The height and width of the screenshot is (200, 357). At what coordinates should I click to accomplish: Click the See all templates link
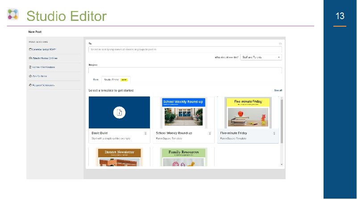pos(278,90)
